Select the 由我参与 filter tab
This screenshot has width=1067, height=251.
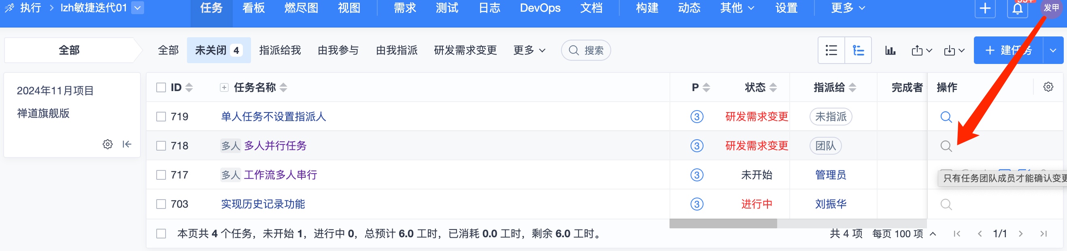(x=338, y=51)
